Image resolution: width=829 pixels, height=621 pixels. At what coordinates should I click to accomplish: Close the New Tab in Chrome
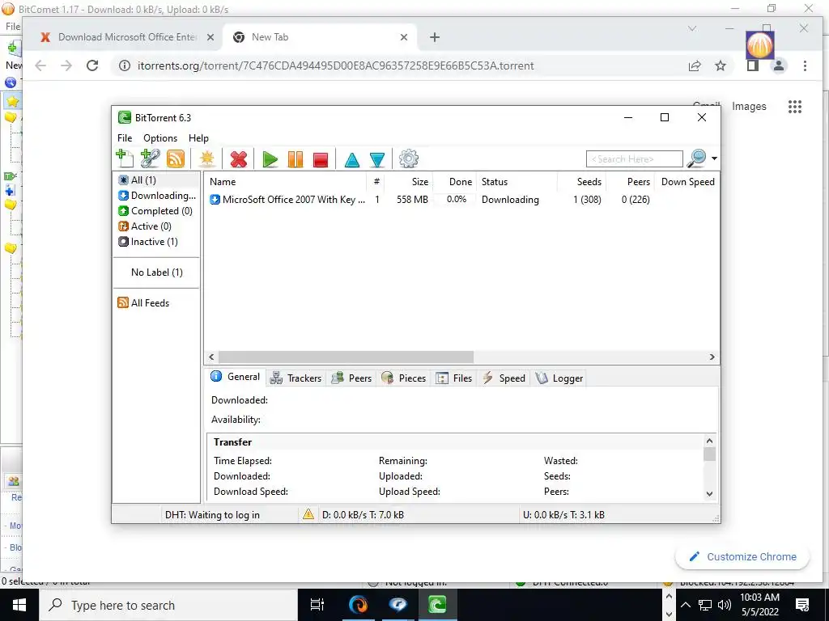point(404,37)
